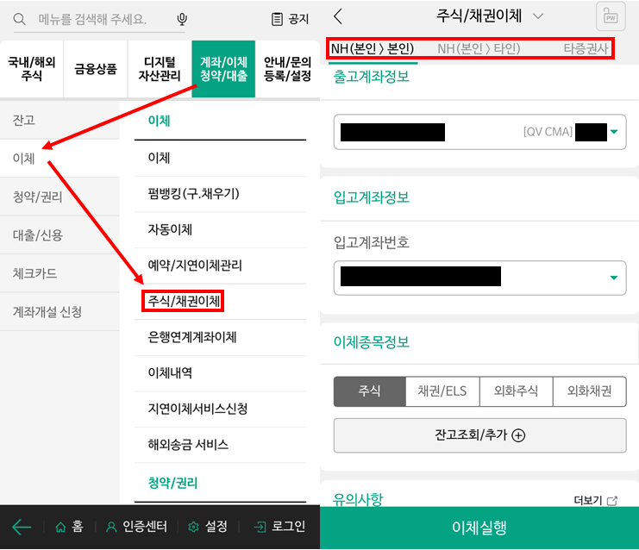Open the 입고계좌번호 dropdown
This screenshot has width=639, height=550.
tap(479, 278)
